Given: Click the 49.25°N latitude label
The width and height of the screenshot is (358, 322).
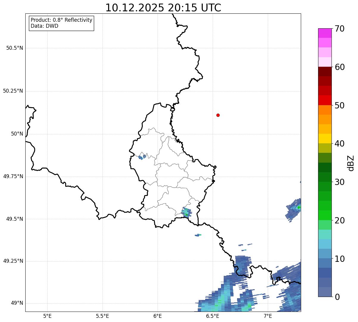Looking at the screenshot, I should click(x=13, y=261).
